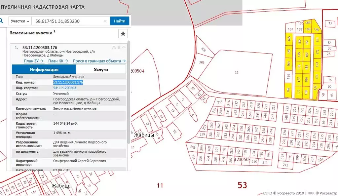Switch to the Информация tab
The image size is (338, 196).
pyautogui.click(x=44, y=69)
